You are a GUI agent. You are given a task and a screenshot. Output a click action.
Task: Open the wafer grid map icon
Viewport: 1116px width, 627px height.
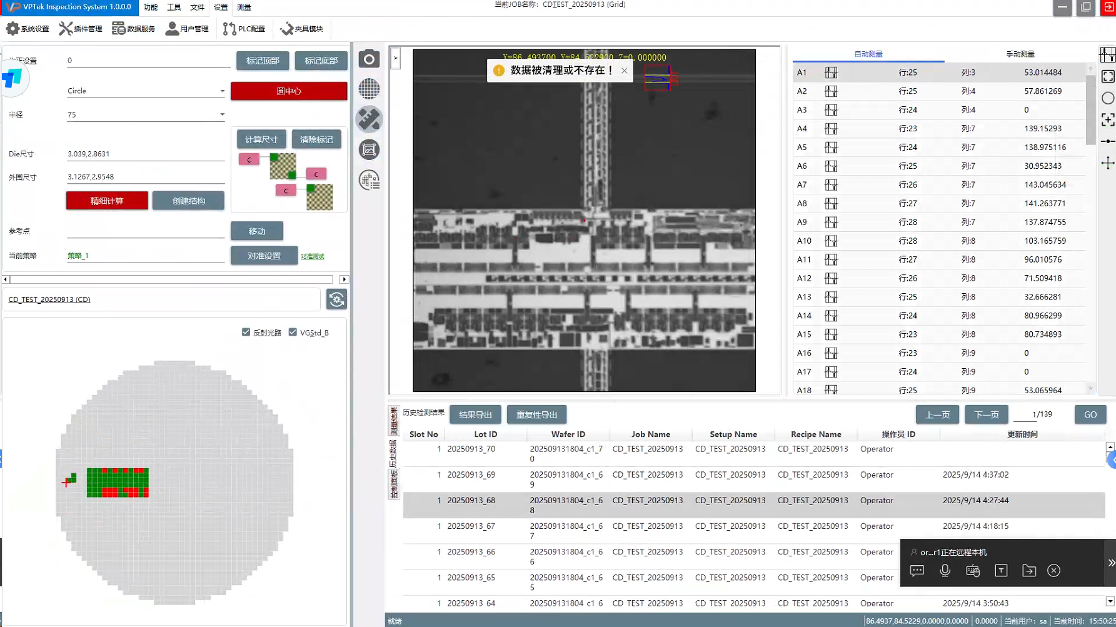pos(369,89)
